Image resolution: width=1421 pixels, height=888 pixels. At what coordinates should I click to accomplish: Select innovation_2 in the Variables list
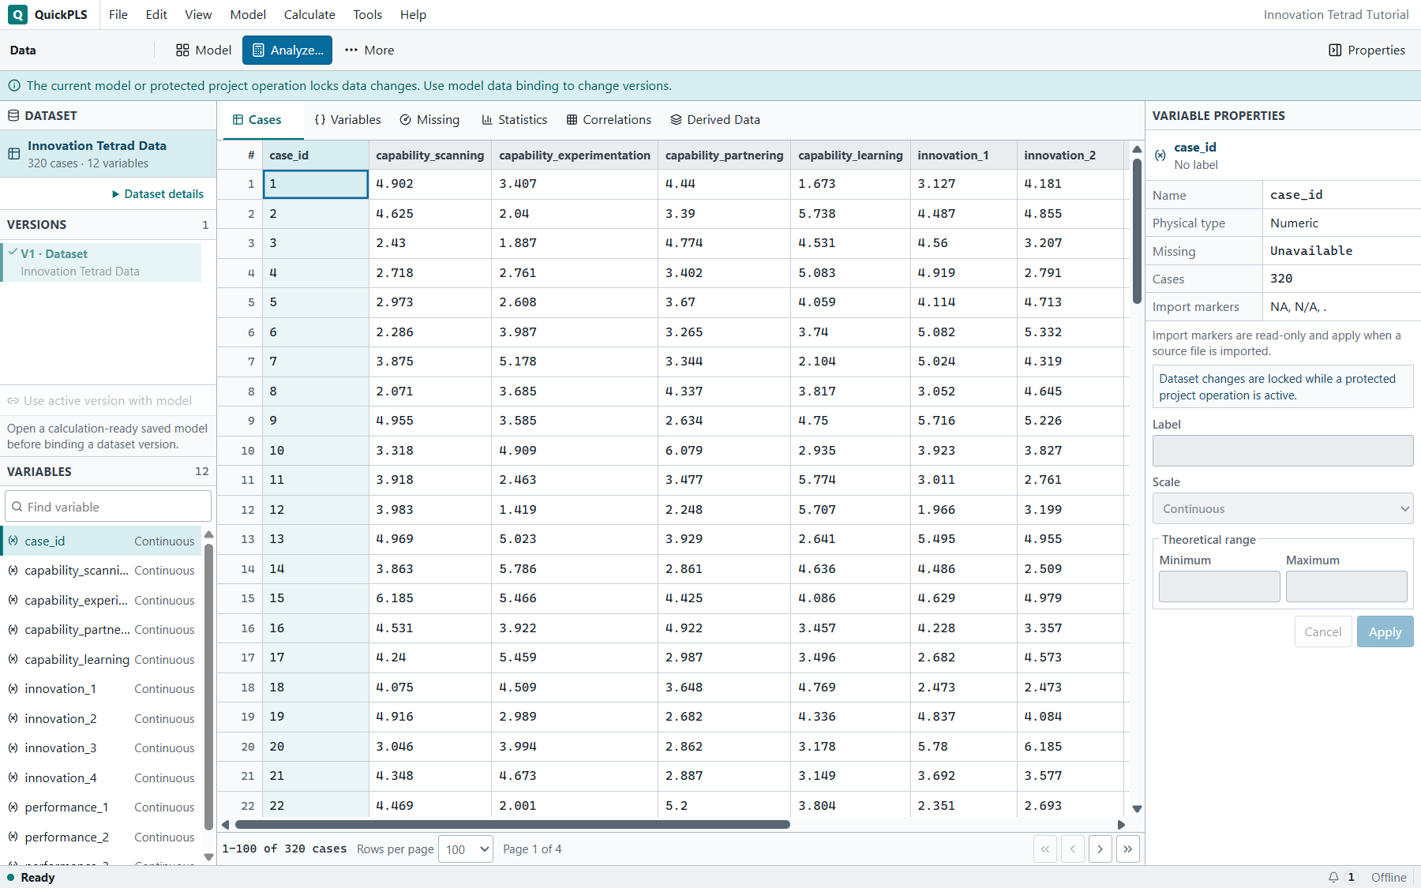101,718
